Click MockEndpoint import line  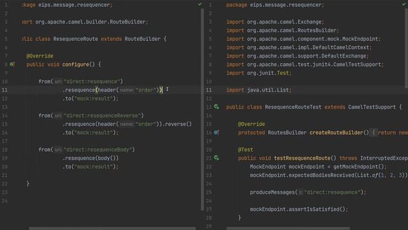(x=303, y=39)
